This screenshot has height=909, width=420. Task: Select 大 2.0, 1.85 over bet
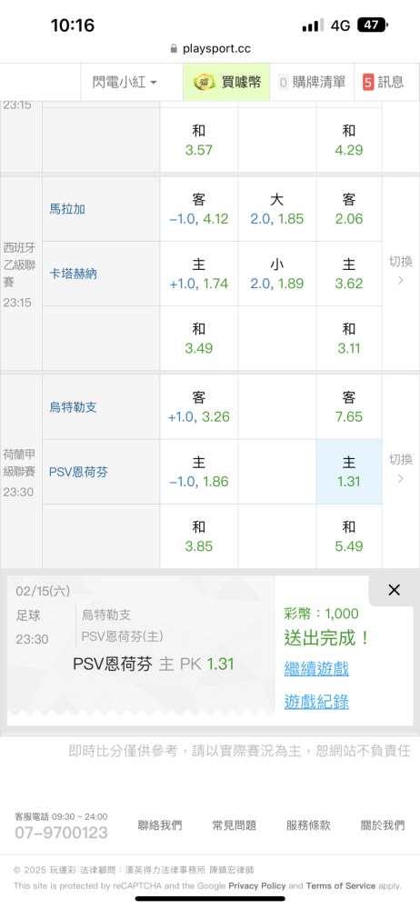click(x=276, y=209)
